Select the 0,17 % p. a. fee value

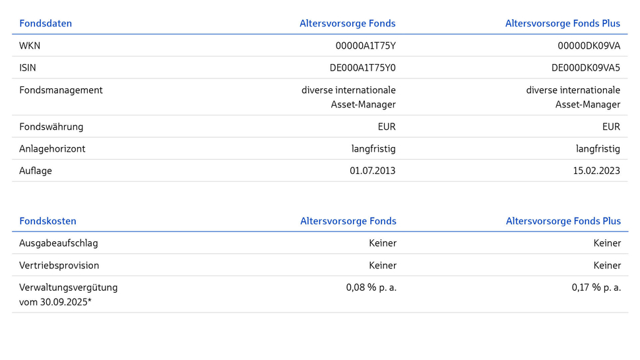pyautogui.click(x=596, y=287)
